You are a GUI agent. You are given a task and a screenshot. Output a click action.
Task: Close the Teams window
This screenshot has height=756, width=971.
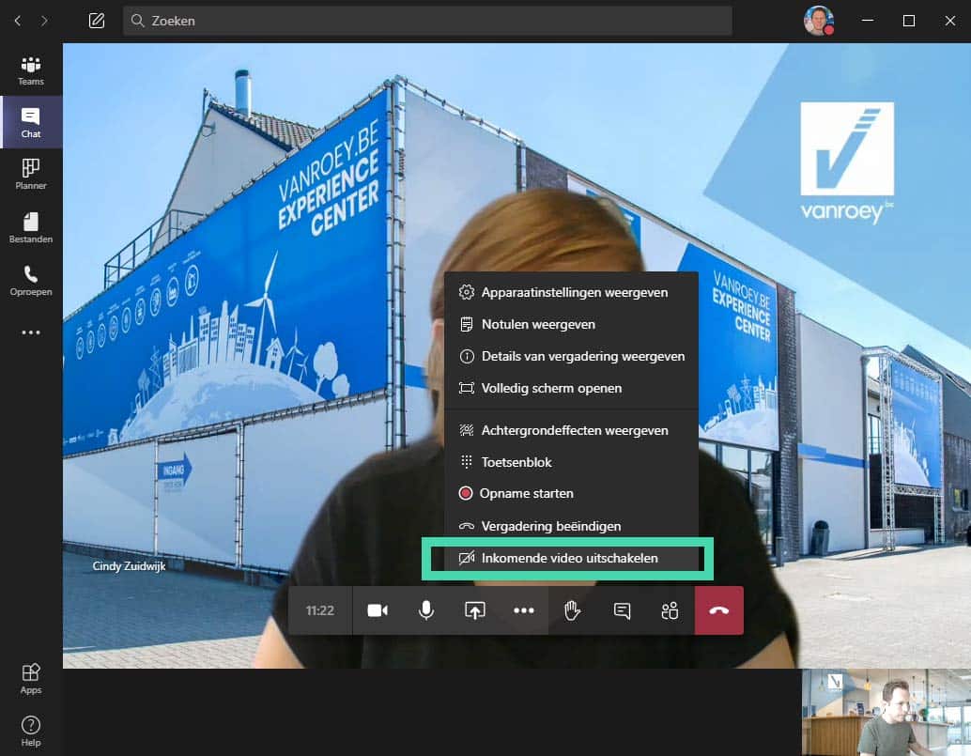(x=950, y=21)
